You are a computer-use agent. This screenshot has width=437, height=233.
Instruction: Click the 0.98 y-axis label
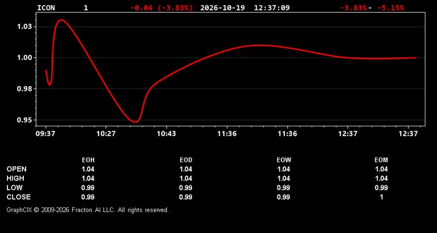pyautogui.click(x=26, y=89)
